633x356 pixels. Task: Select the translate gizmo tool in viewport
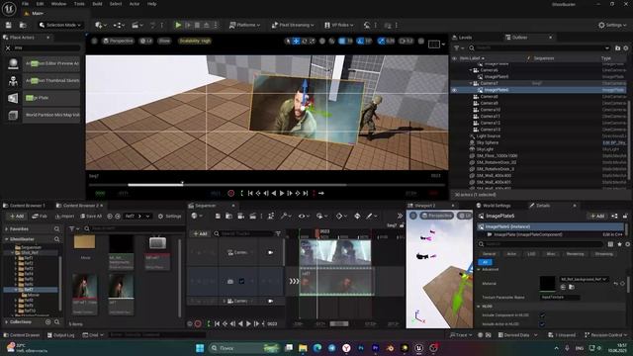coord(296,41)
